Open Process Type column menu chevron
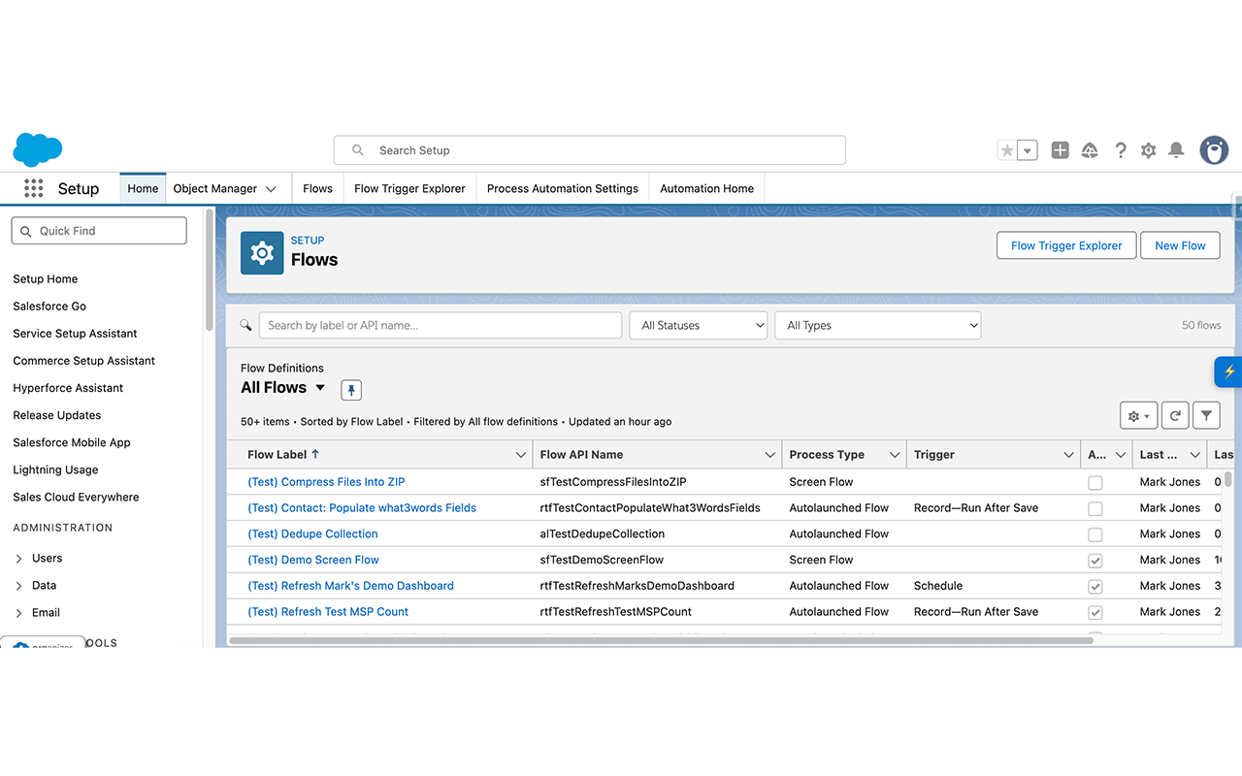This screenshot has width=1242, height=776. [895, 455]
